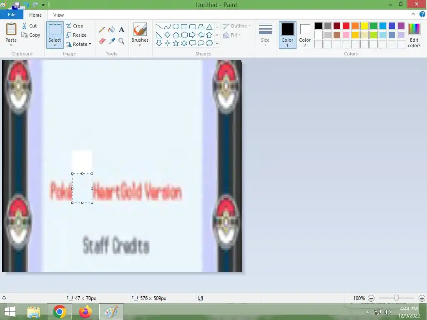The image size is (427, 320).
Task: Select the Magnifier tool
Action: point(121,41)
